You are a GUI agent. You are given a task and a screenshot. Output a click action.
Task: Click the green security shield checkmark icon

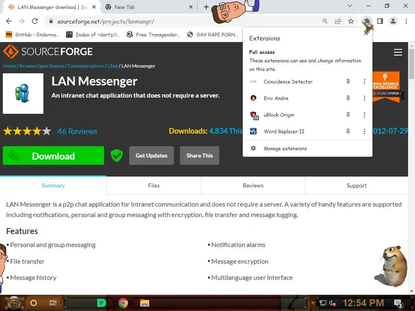point(116,155)
